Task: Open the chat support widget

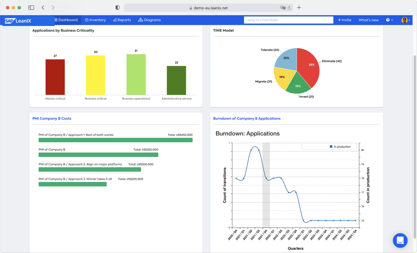Action: coord(400,240)
